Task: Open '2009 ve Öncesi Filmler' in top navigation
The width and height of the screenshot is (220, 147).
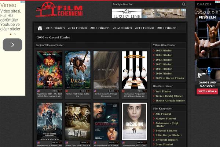Action: pyautogui.click(x=54, y=37)
